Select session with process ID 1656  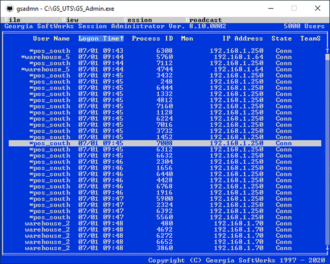[x=165, y=168]
